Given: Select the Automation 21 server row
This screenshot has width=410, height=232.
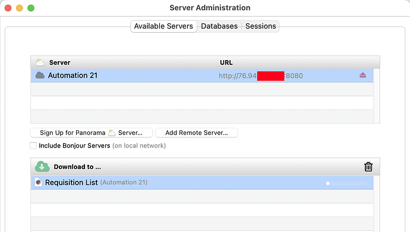Looking at the screenshot, I should tap(202, 76).
